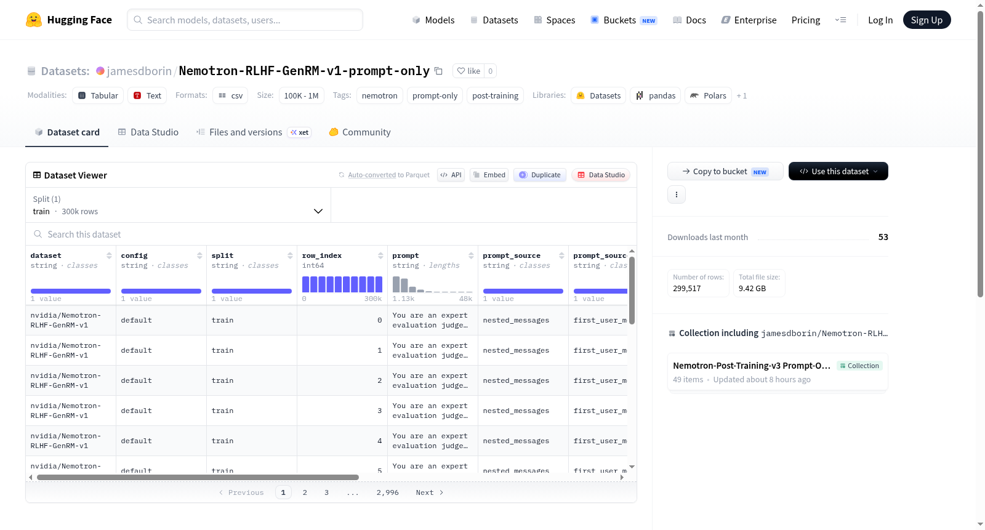Open the hamburger more-menu in navbar
The image size is (985, 530).
click(840, 20)
